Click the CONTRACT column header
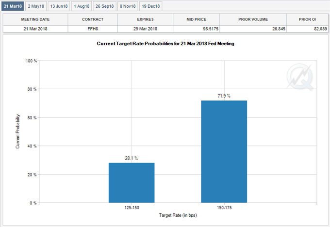This screenshot has height=227, width=330. (93, 19)
